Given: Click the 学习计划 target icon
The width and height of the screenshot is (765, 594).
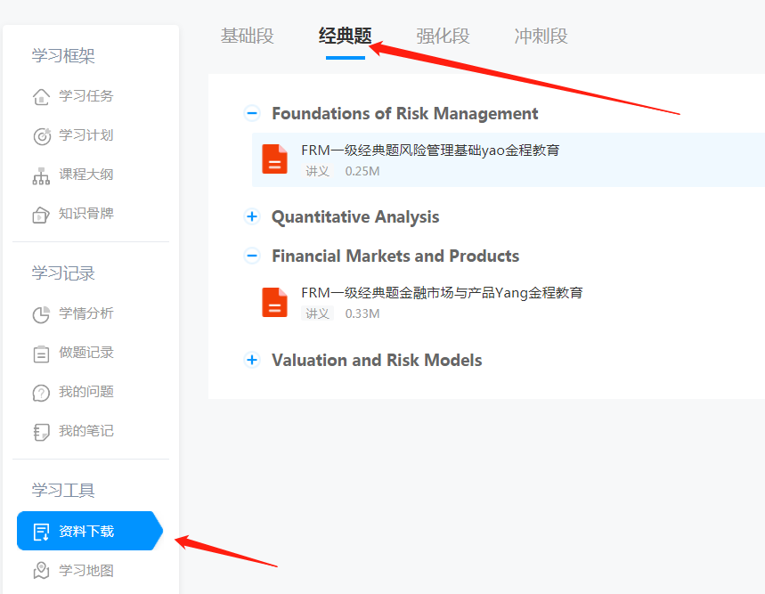Looking at the screenshot, I should pyautogui.click(x=41, y=136).
